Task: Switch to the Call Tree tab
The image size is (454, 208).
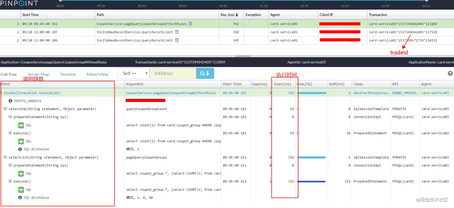Action: click(9, 74)
